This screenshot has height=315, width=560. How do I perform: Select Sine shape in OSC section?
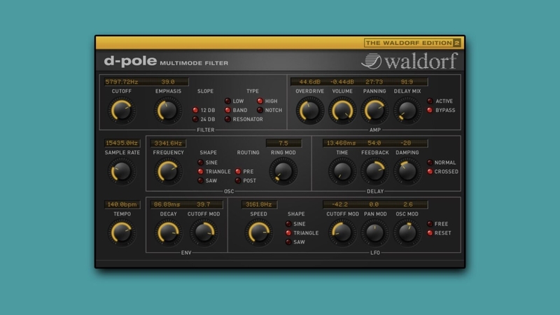tap(201, 162)
